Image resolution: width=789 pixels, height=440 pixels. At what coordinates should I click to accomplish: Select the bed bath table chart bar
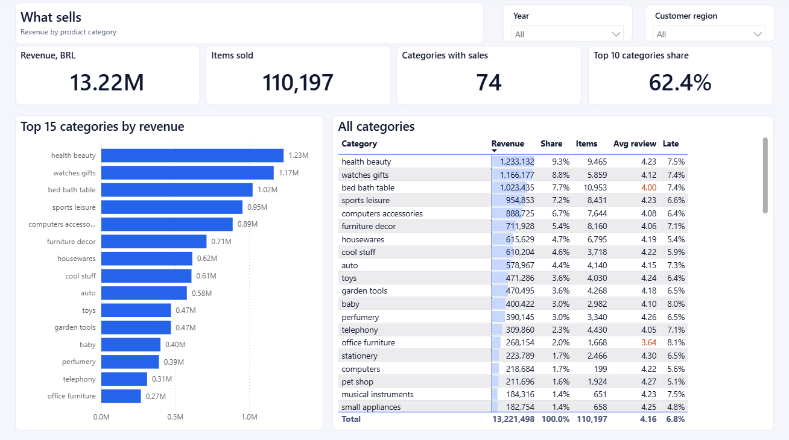tap(177, 190)
